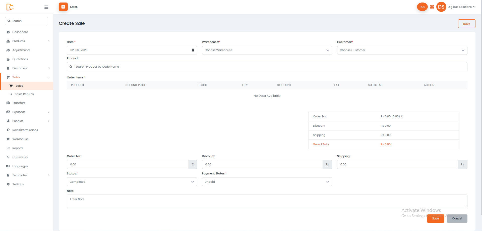Open Languages in the sidebar
Image resolution: width=482 pixels, height=231 pixels.
[20, 166]
